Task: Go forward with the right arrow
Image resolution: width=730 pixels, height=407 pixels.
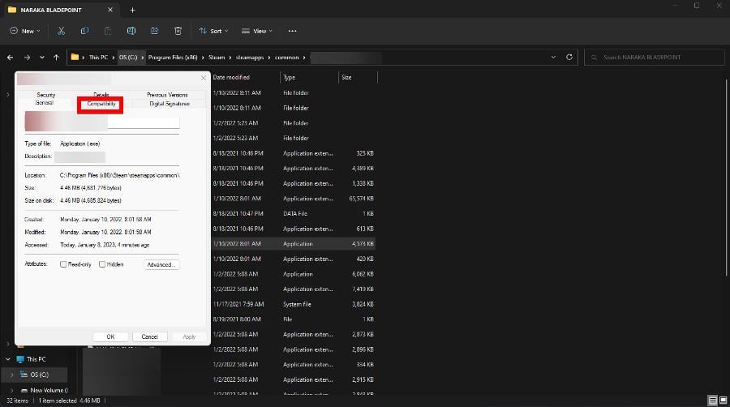Action: tap(27, 58)
